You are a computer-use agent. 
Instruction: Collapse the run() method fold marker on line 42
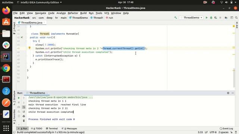click(x=26, y=37)
